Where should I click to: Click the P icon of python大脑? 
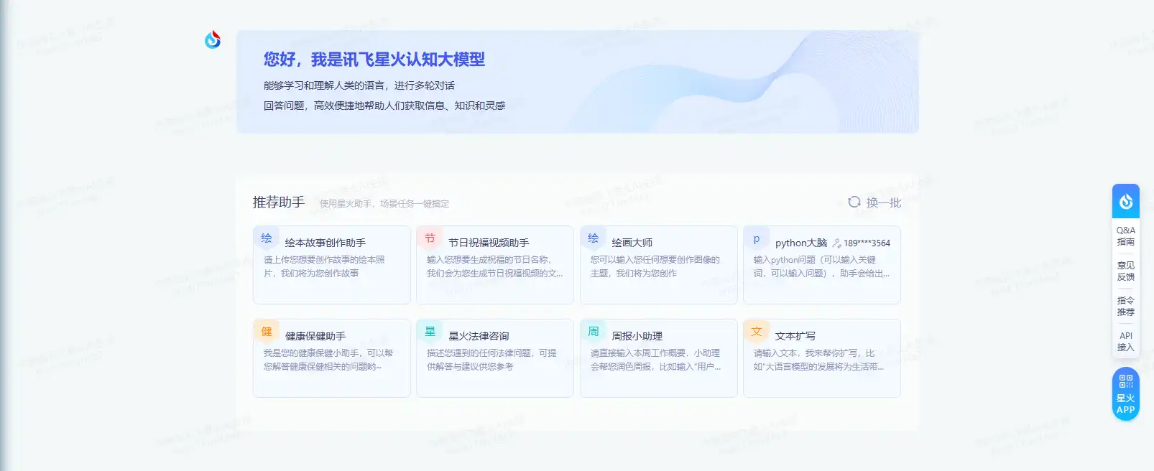click(757, 238)
